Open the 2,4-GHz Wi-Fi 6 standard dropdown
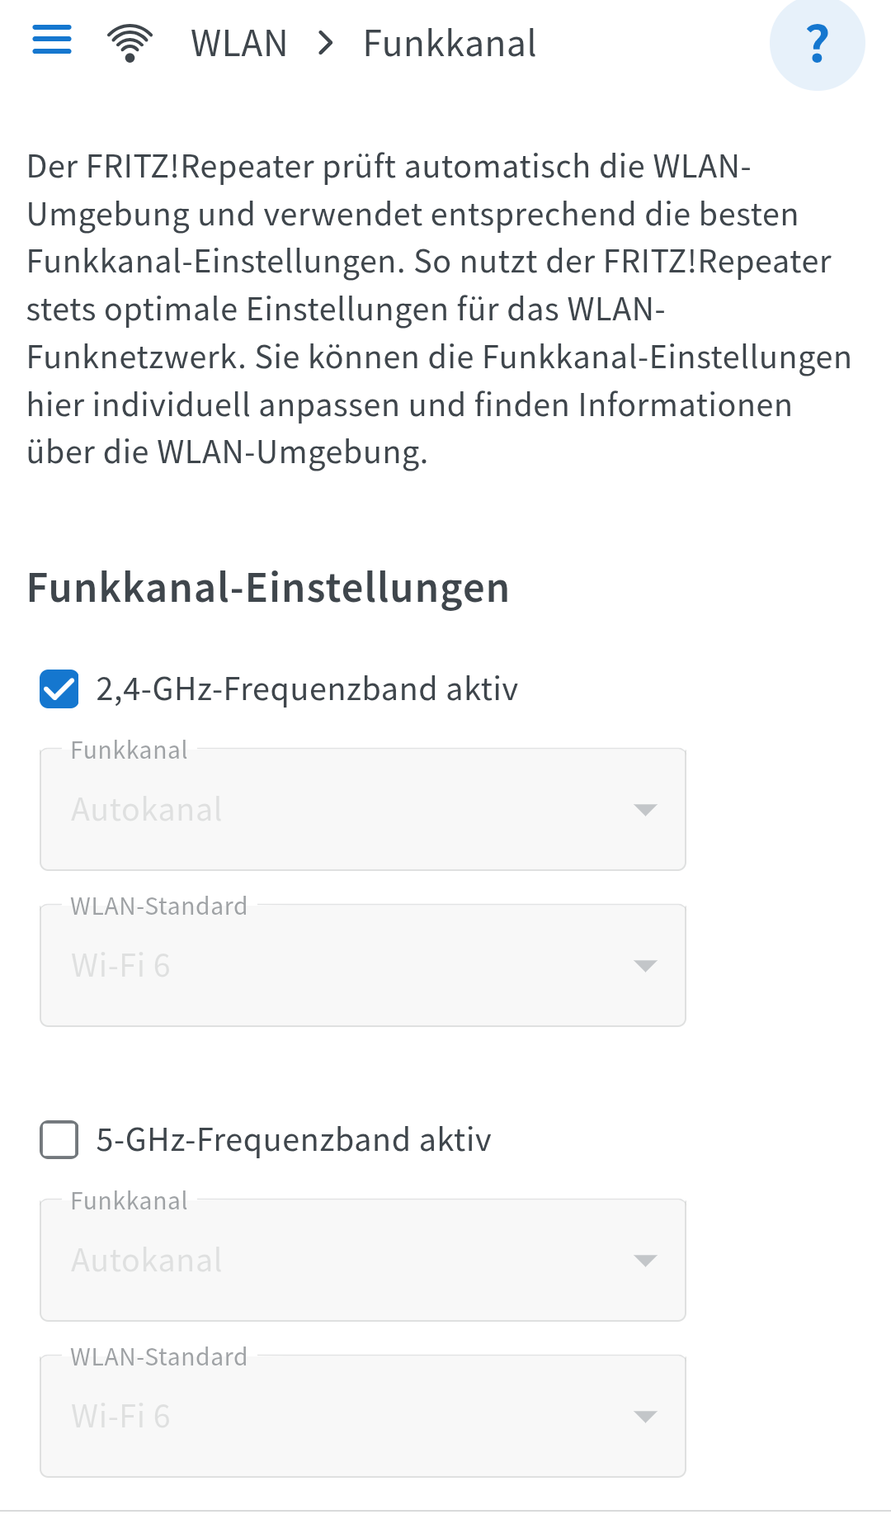891x1524 pixels. pyautogui.click(x=363, y=966)
